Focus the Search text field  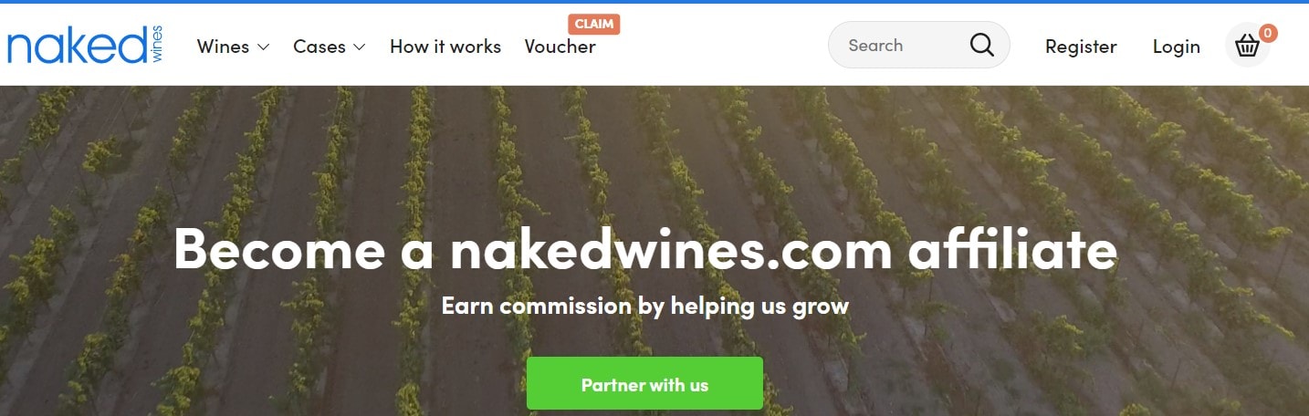coord(904,45)
